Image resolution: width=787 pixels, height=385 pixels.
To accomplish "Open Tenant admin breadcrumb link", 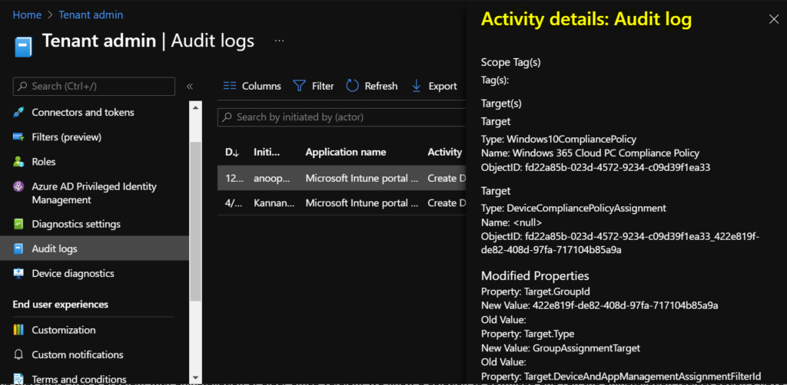I will pos(91,15).
